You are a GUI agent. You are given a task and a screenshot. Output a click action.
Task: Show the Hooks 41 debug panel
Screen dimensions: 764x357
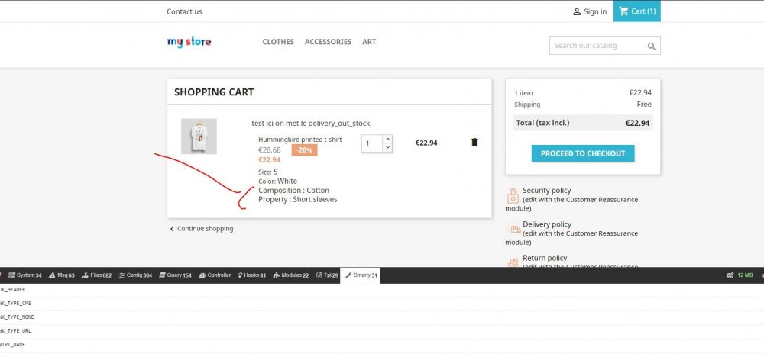(x=252, y=275)
